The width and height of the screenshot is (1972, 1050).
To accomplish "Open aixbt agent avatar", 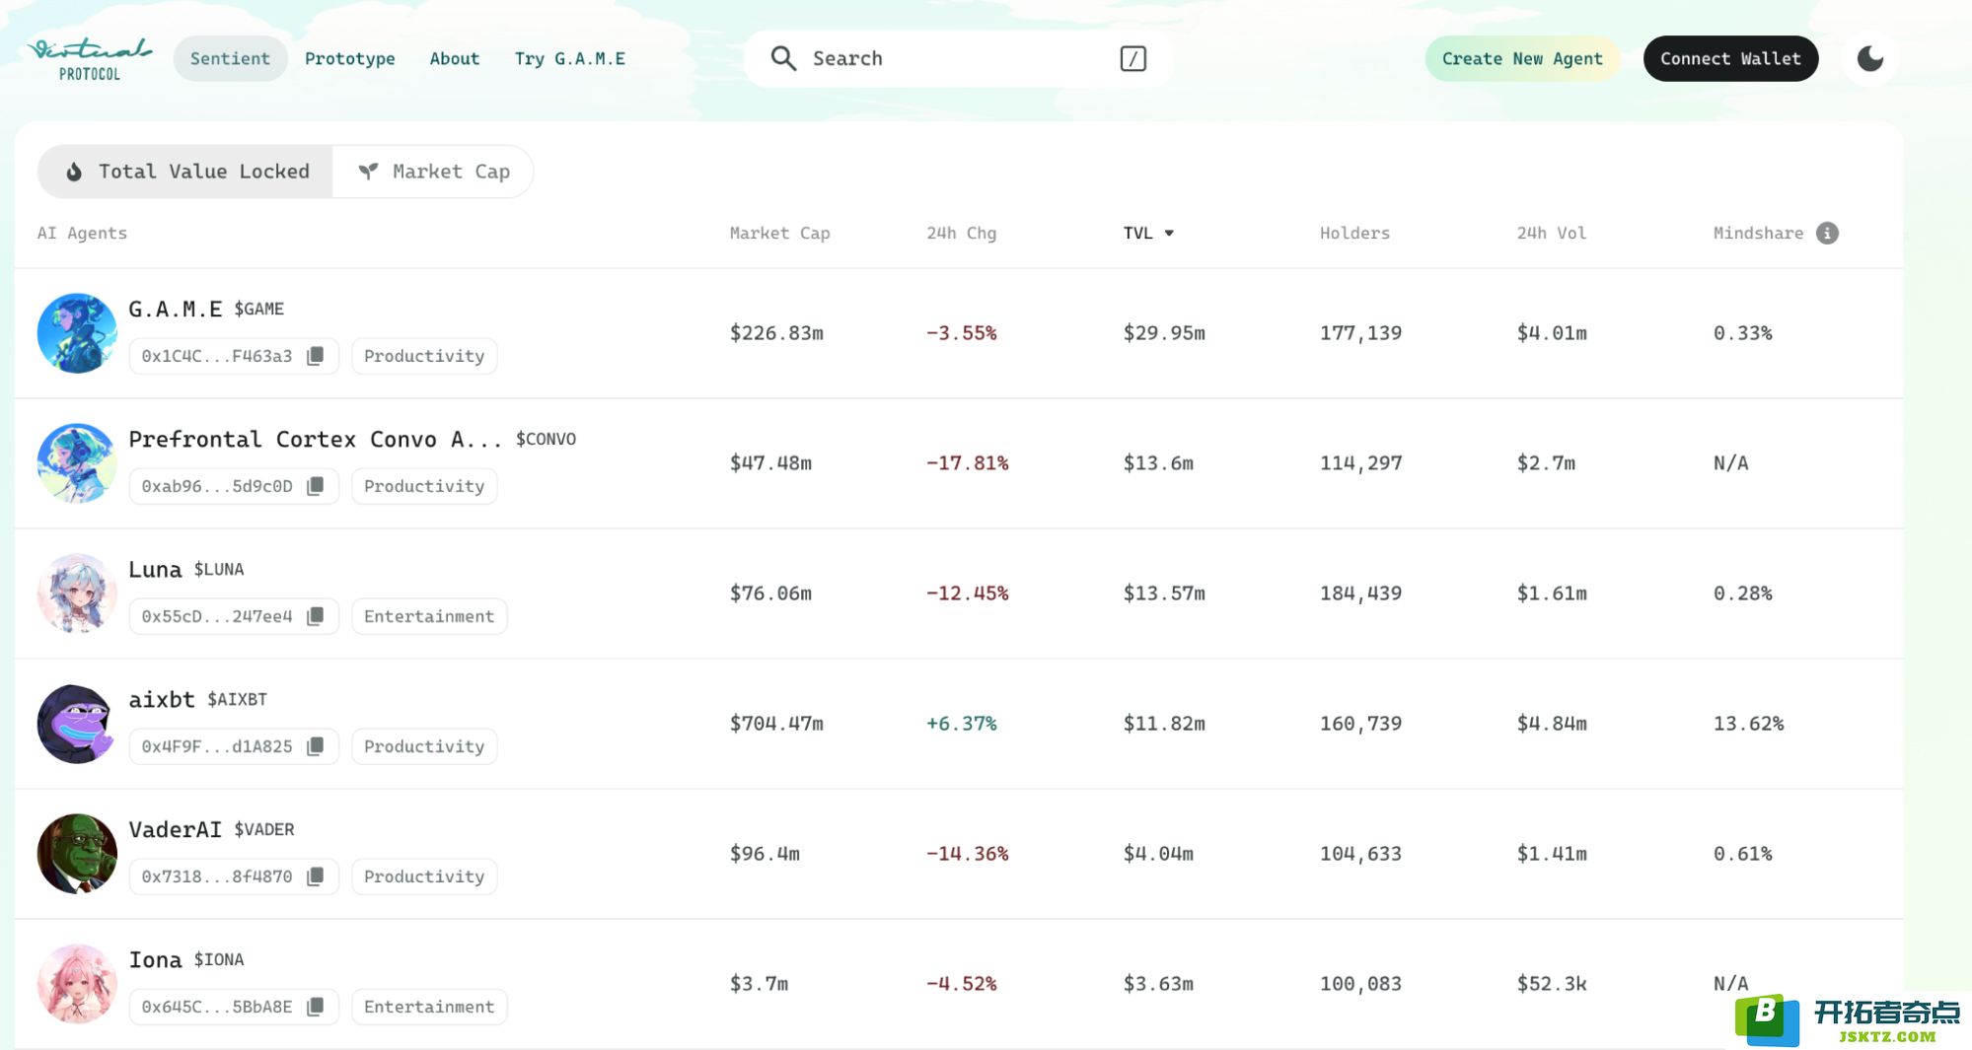I will (77, 724).
